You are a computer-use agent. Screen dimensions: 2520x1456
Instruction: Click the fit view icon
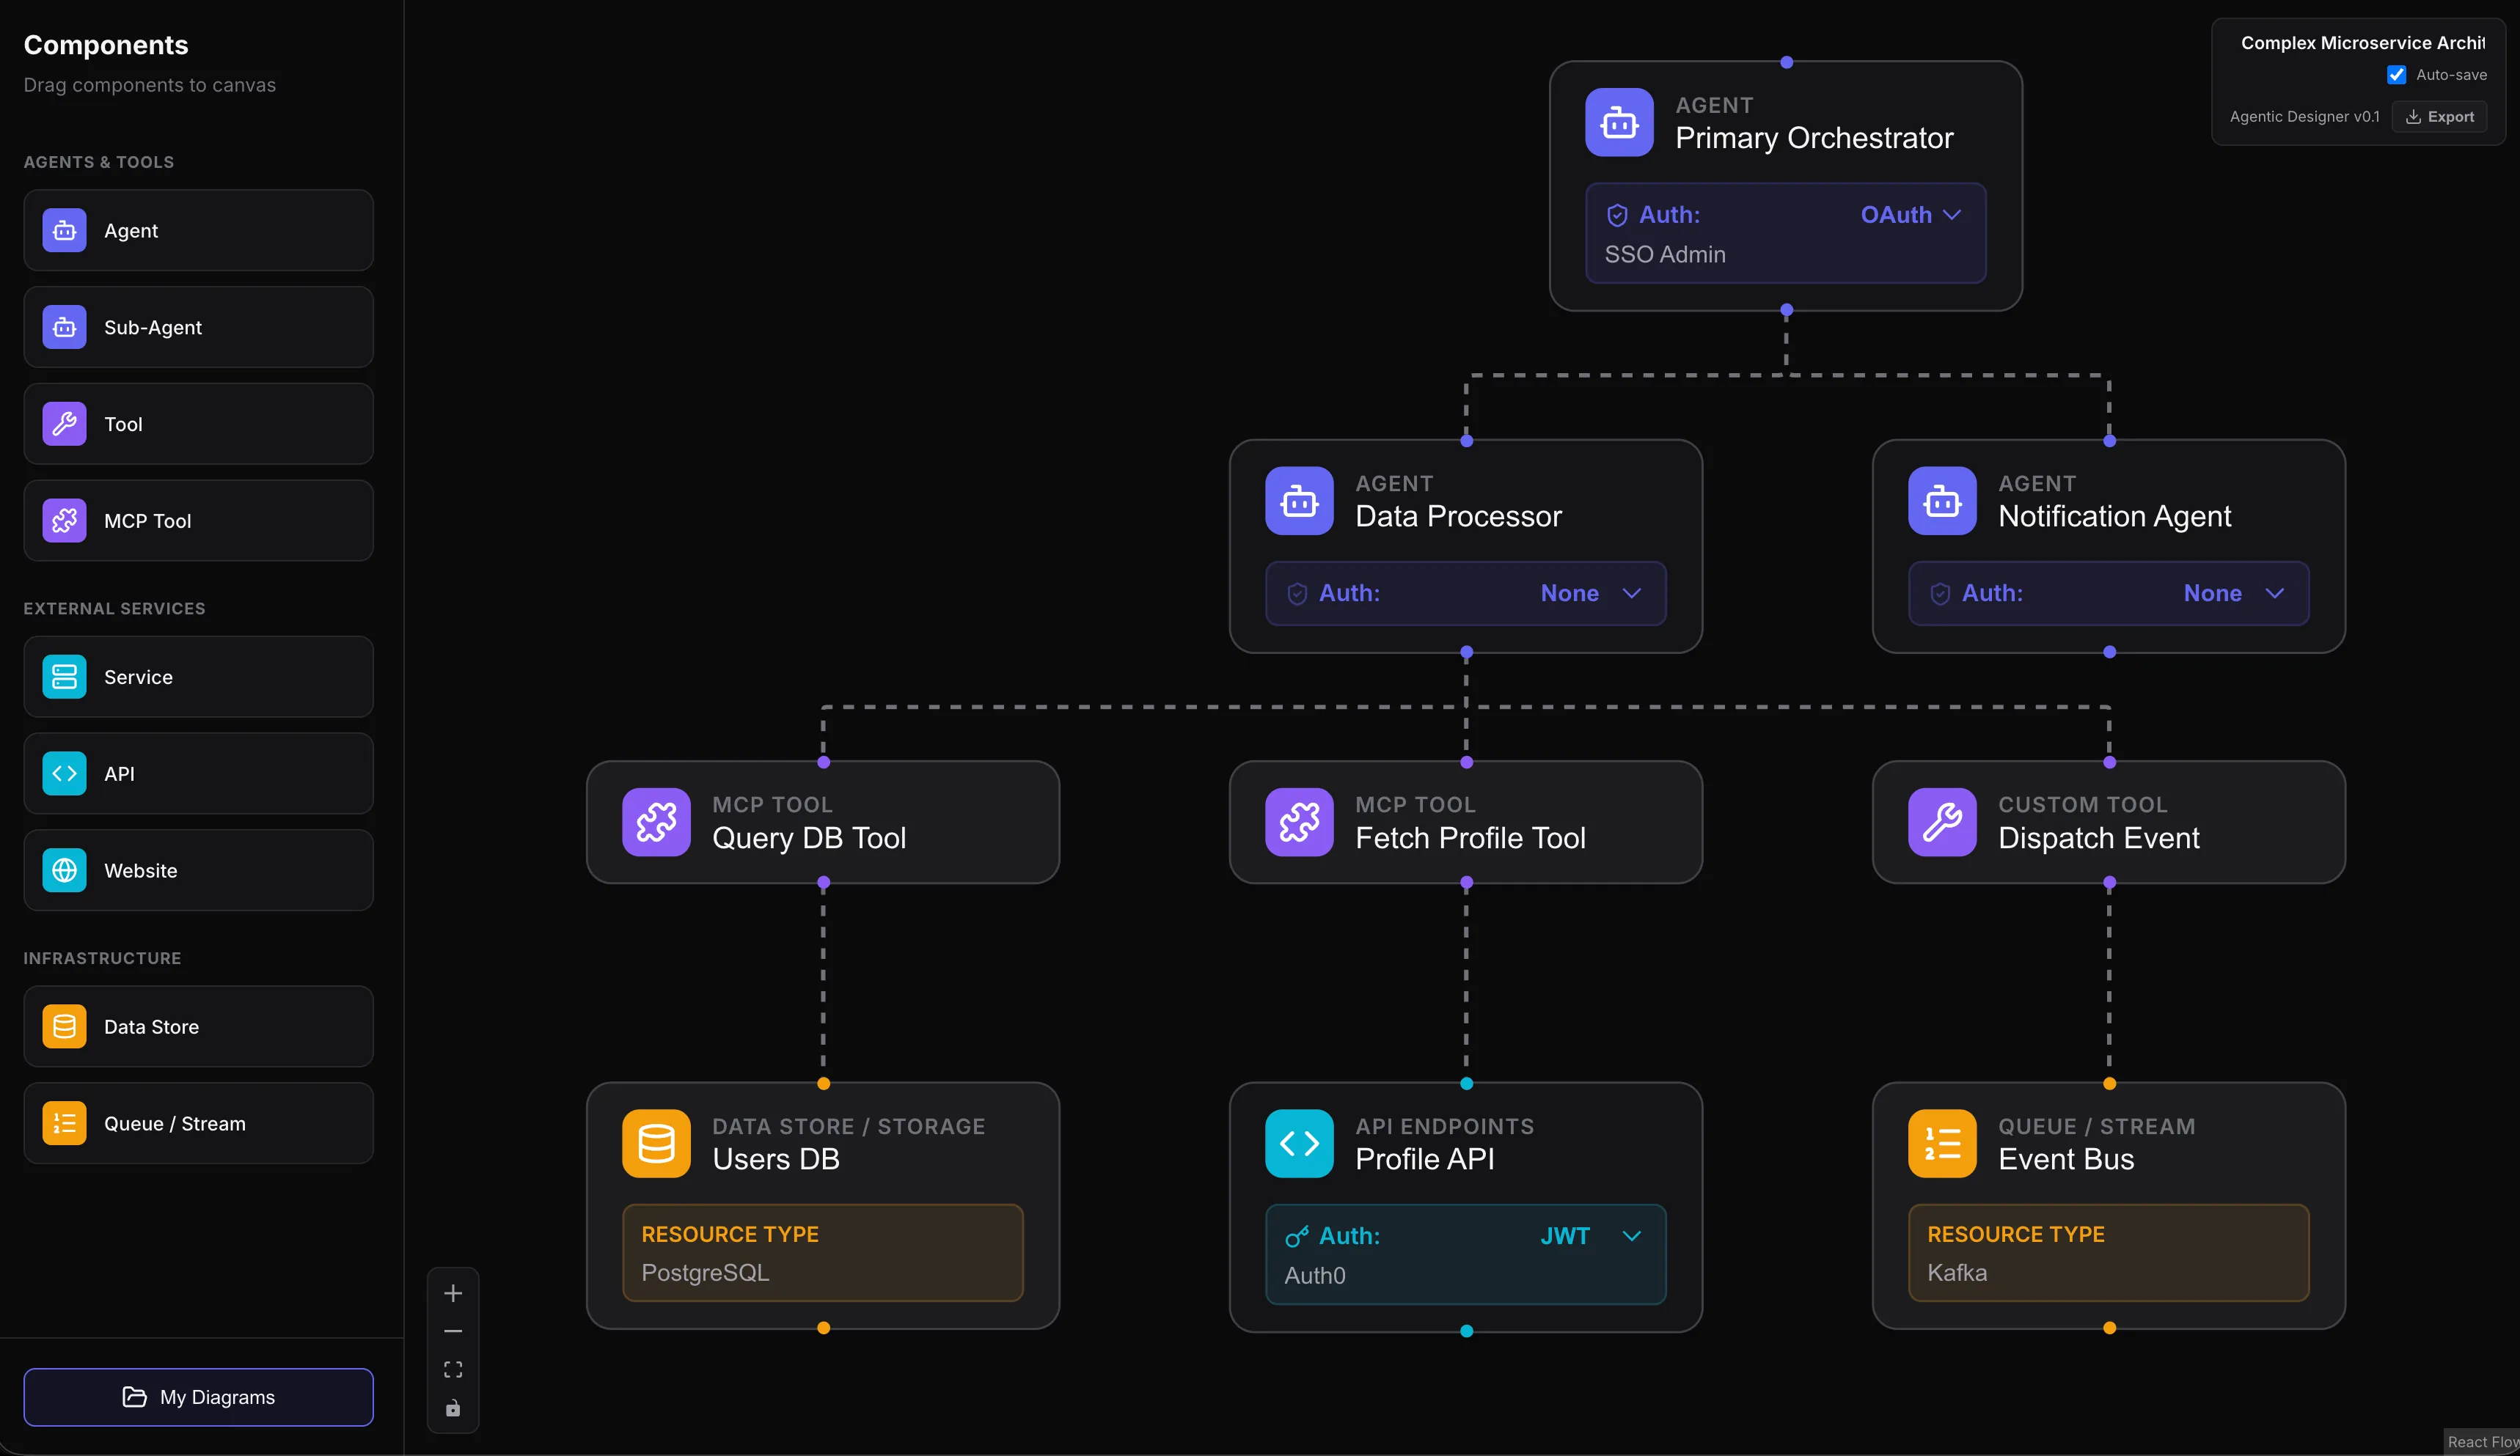pyautogui.click(x=453, y=1369)
